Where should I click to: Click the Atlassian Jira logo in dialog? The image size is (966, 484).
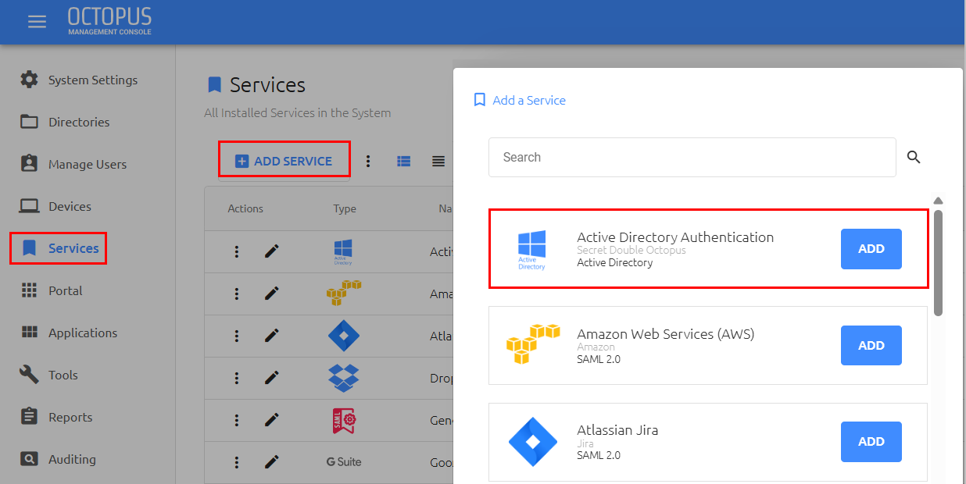coord(532,442)
